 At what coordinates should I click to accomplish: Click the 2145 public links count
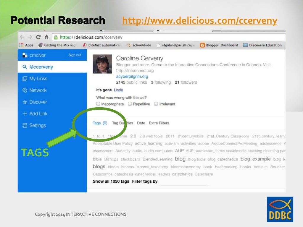(132, 82)
